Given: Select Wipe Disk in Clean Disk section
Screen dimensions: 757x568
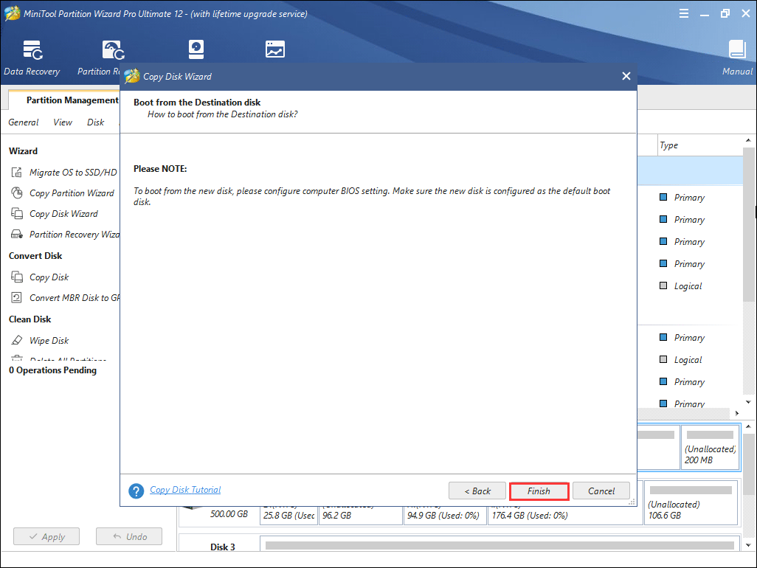Looking at the screenshot, I should point(49,340).
